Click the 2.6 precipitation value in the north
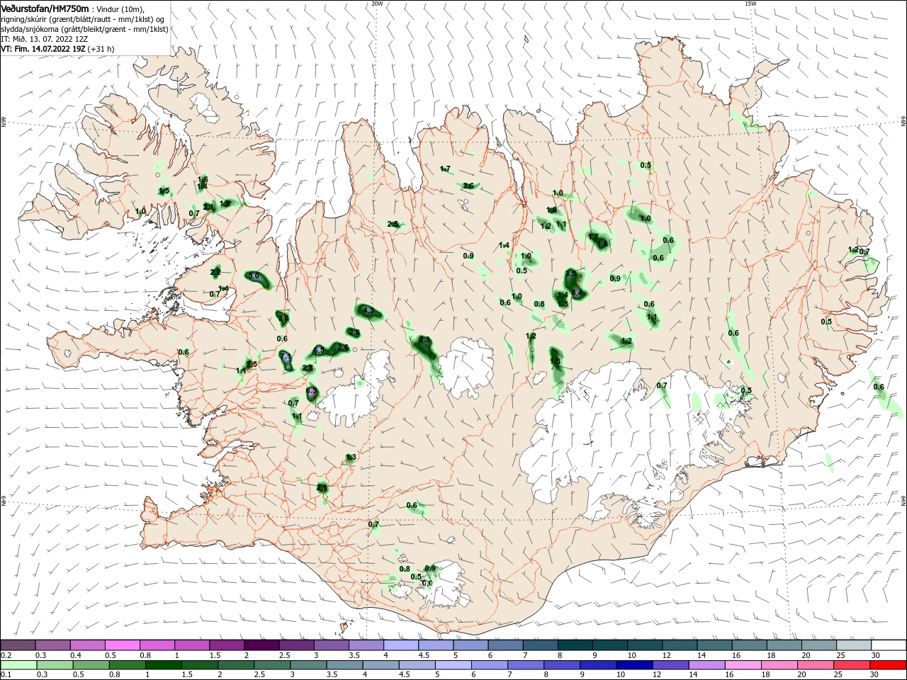 tap(468, 186)
